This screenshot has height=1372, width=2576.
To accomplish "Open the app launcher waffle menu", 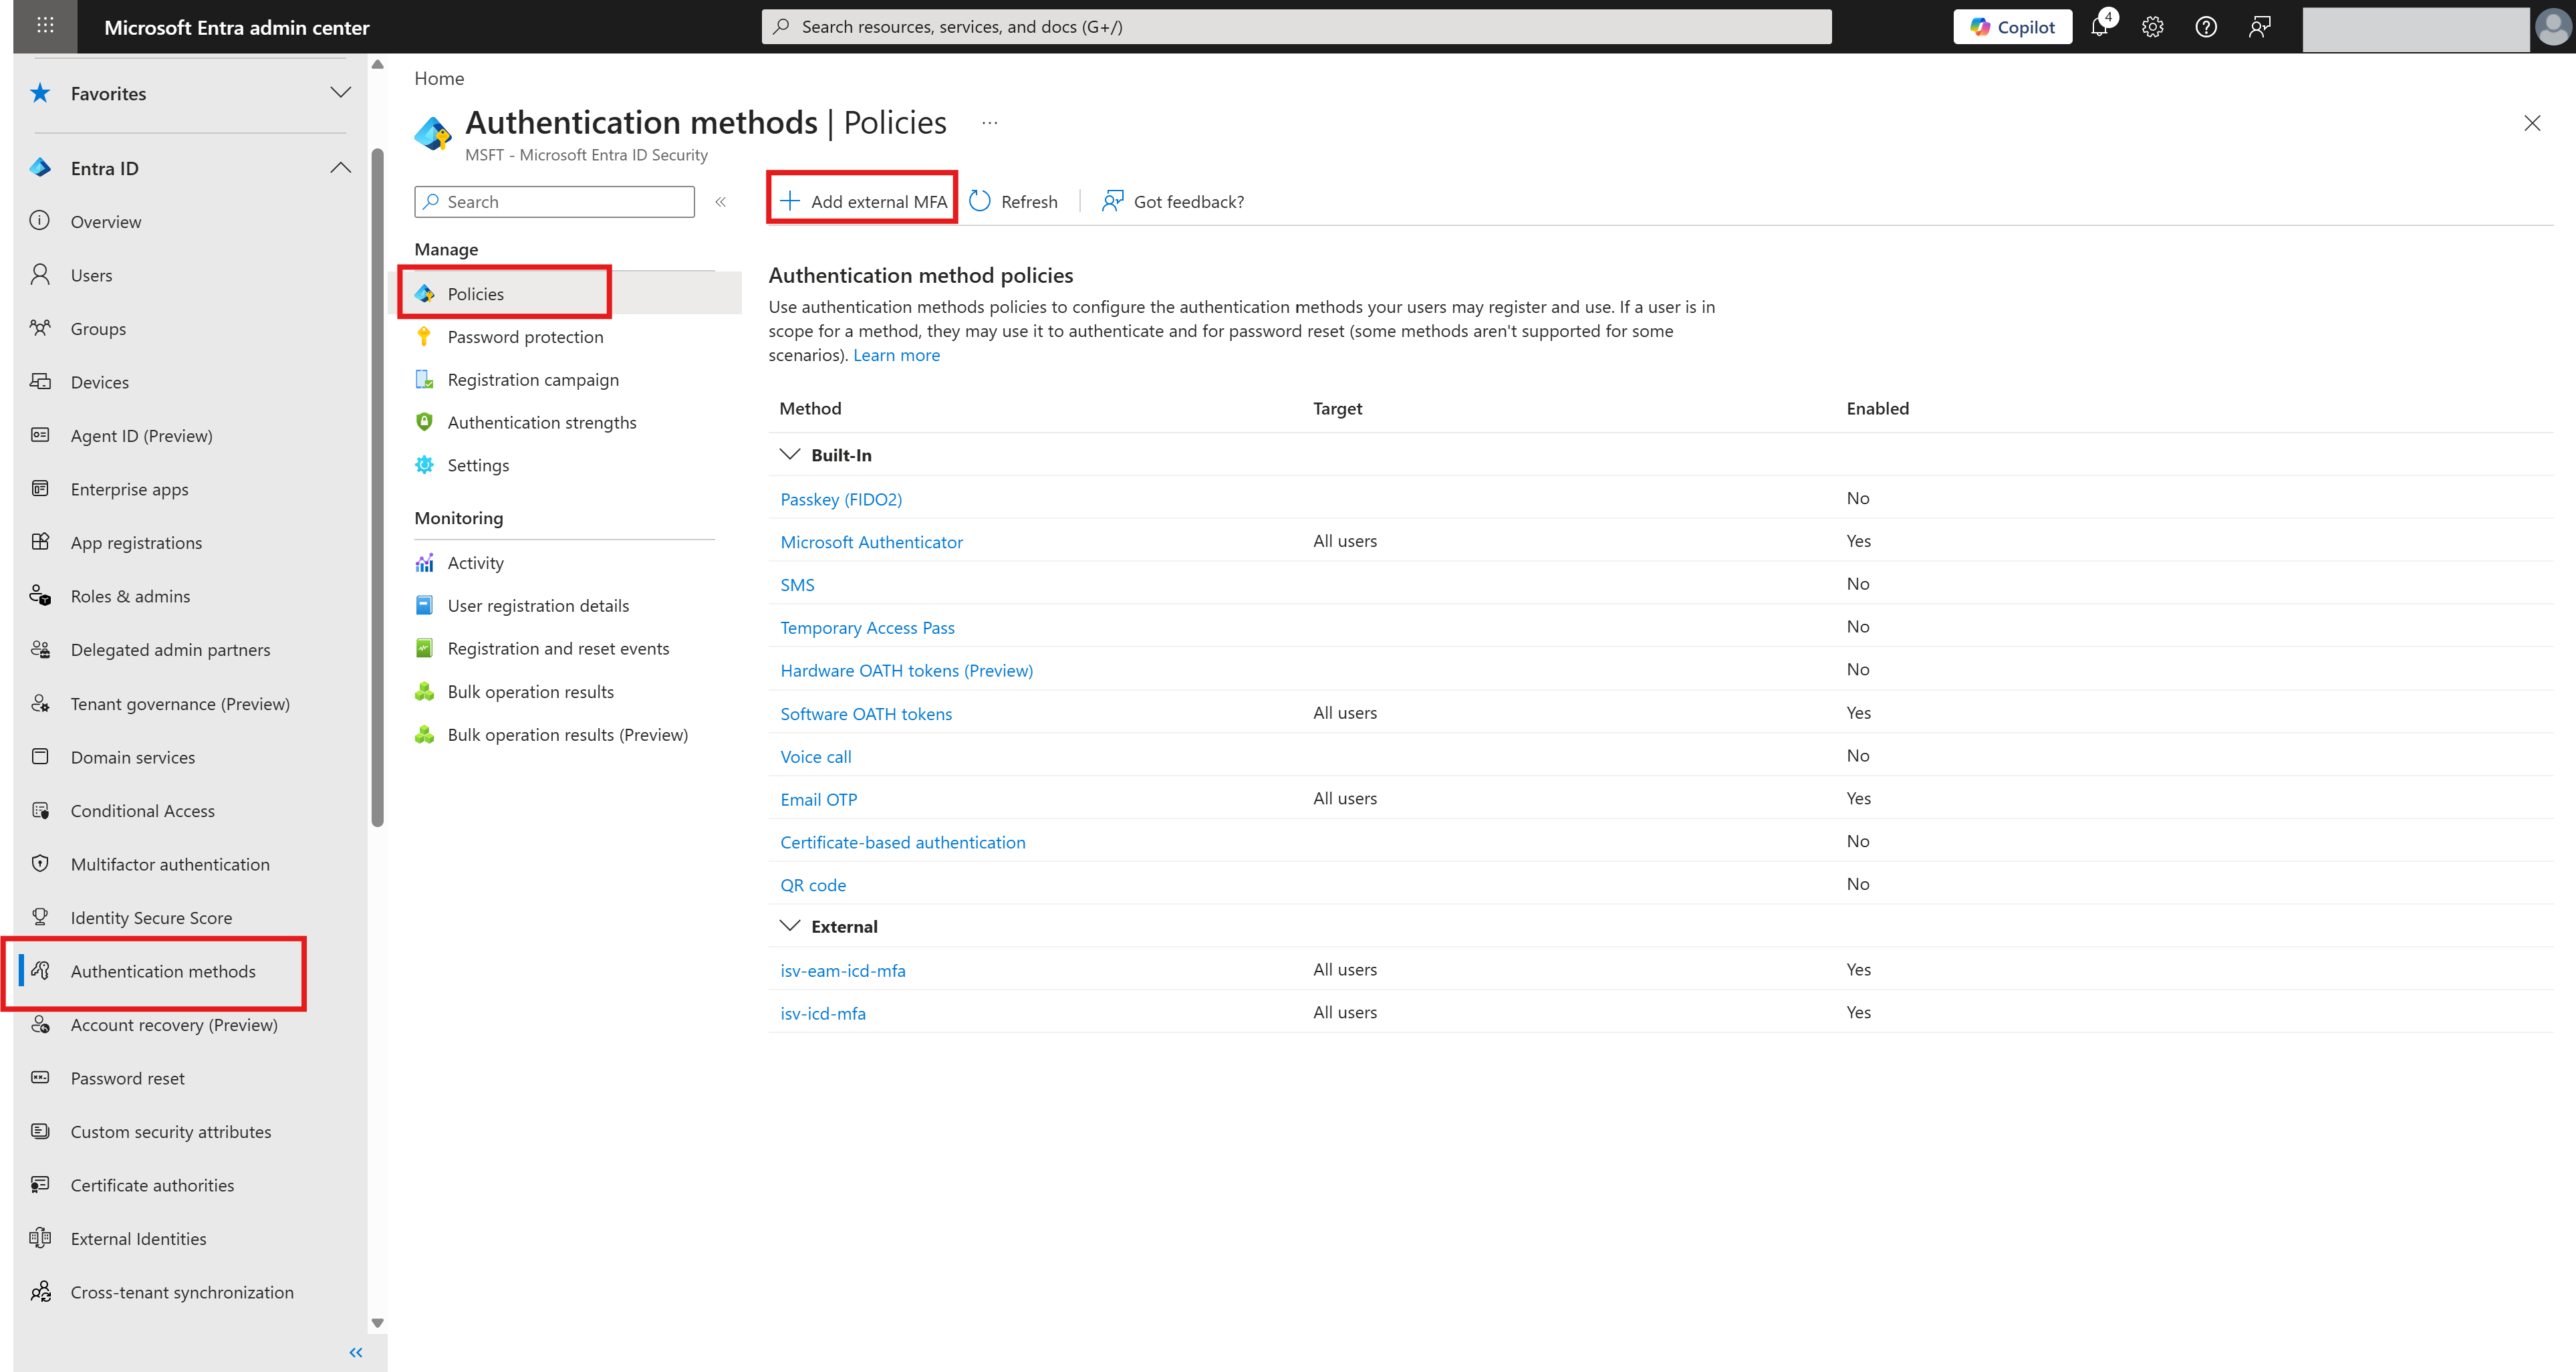I will tap(45, 26).
